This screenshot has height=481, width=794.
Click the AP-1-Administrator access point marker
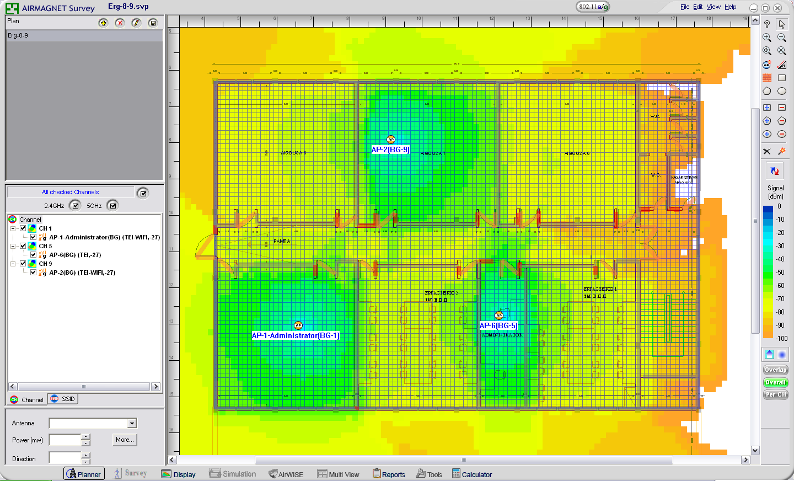point(298,325)
